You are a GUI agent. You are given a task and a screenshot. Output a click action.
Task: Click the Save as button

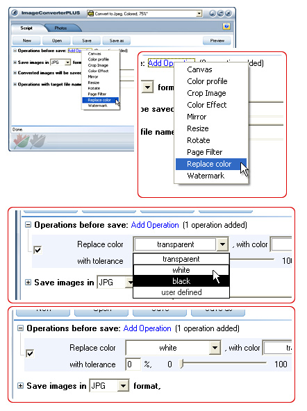(x=117, y=41)
